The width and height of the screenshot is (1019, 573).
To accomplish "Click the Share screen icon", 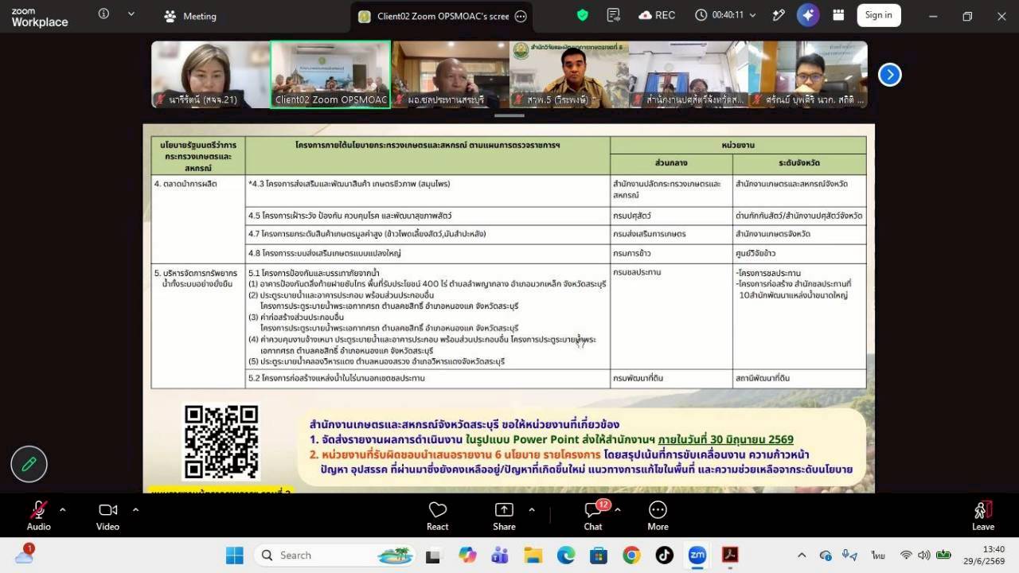I will [x=504, y=515].
